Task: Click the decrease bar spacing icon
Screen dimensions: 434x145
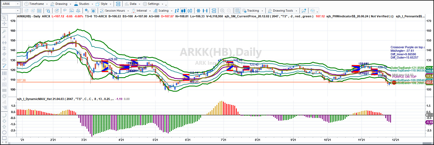Action: point(199,11)
